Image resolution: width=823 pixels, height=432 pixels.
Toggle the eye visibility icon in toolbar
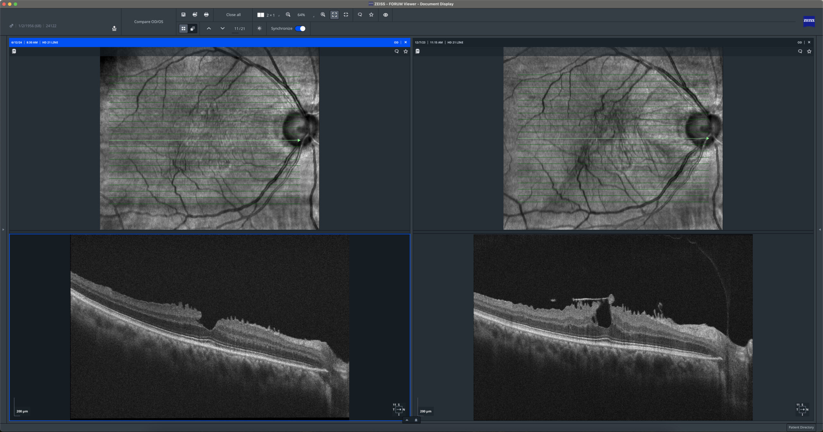[385, 15]
